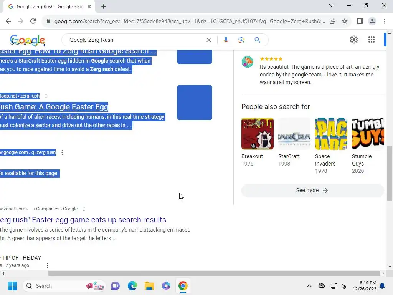Show hidden system tray icons
Viewport: 393px width, 295px height.
(309, 286)
